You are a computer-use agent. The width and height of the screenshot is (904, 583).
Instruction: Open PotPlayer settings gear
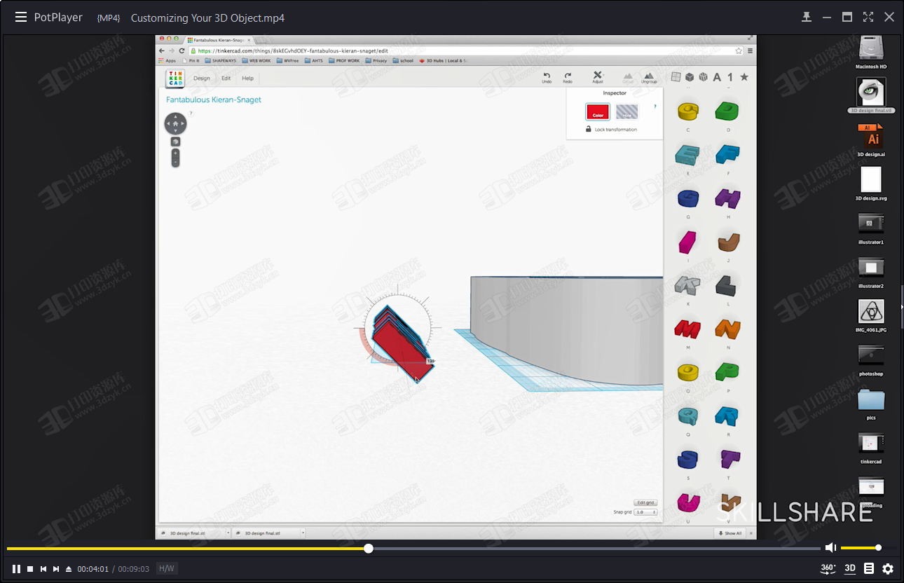[x=888, y=568]
